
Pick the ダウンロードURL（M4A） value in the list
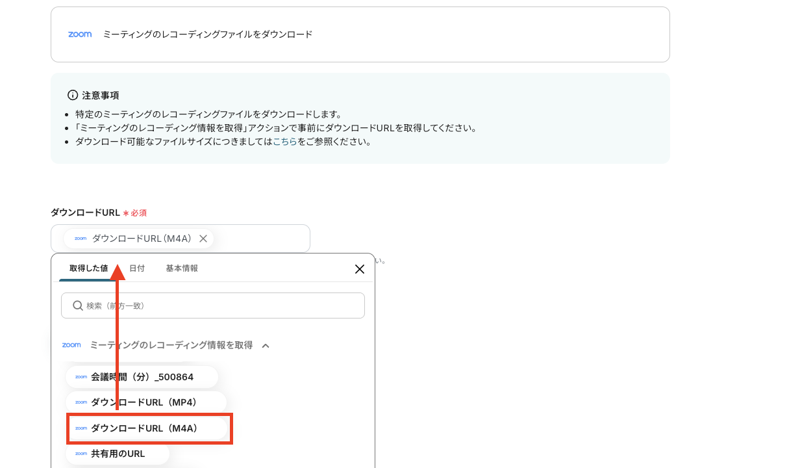[144, 428]
